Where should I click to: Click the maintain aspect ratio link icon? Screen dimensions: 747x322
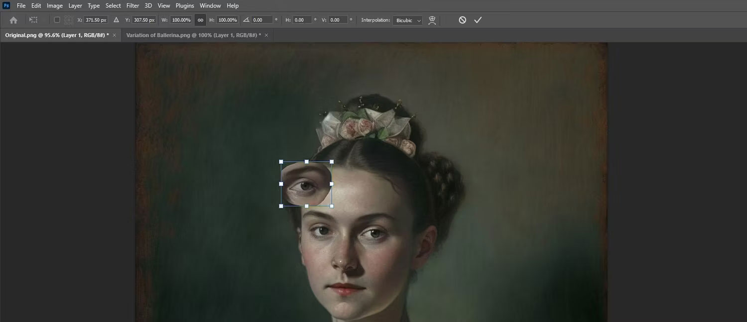point(200,20)
